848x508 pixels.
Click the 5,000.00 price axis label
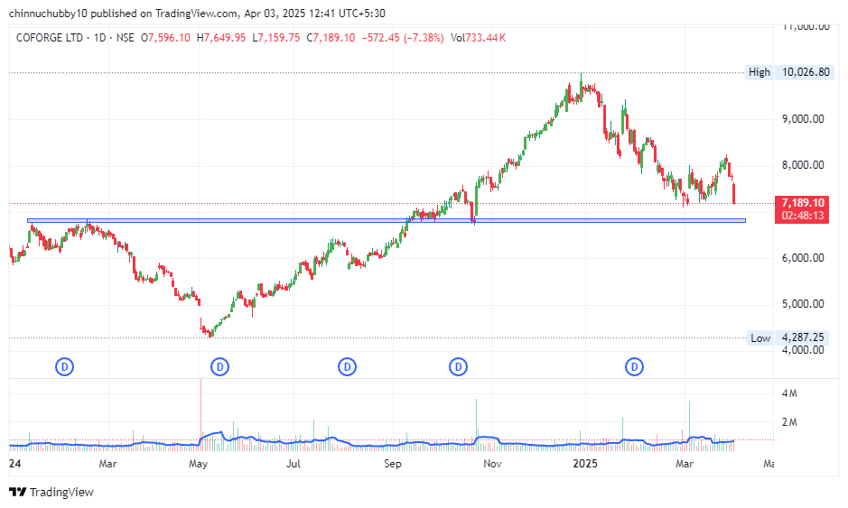803,304
